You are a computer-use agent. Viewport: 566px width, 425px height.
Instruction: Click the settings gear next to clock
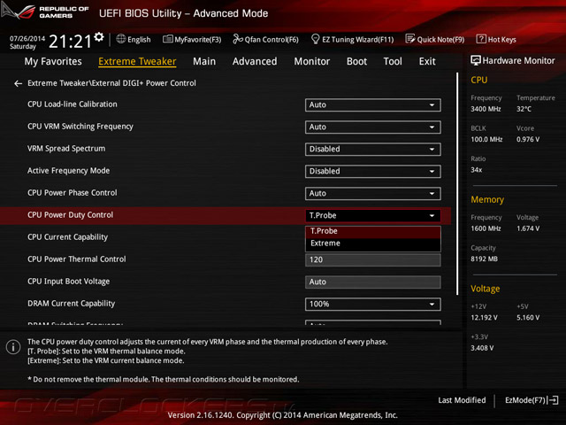tap(99, 36)
